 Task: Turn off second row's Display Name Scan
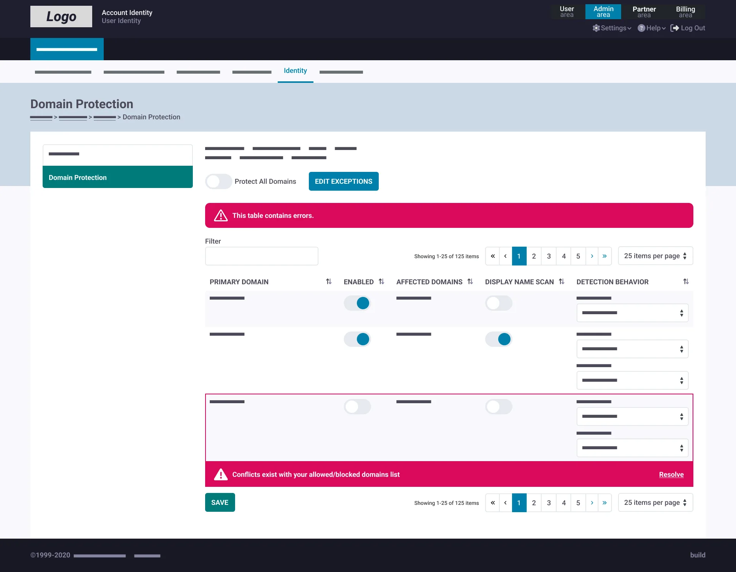click(499, 339)
